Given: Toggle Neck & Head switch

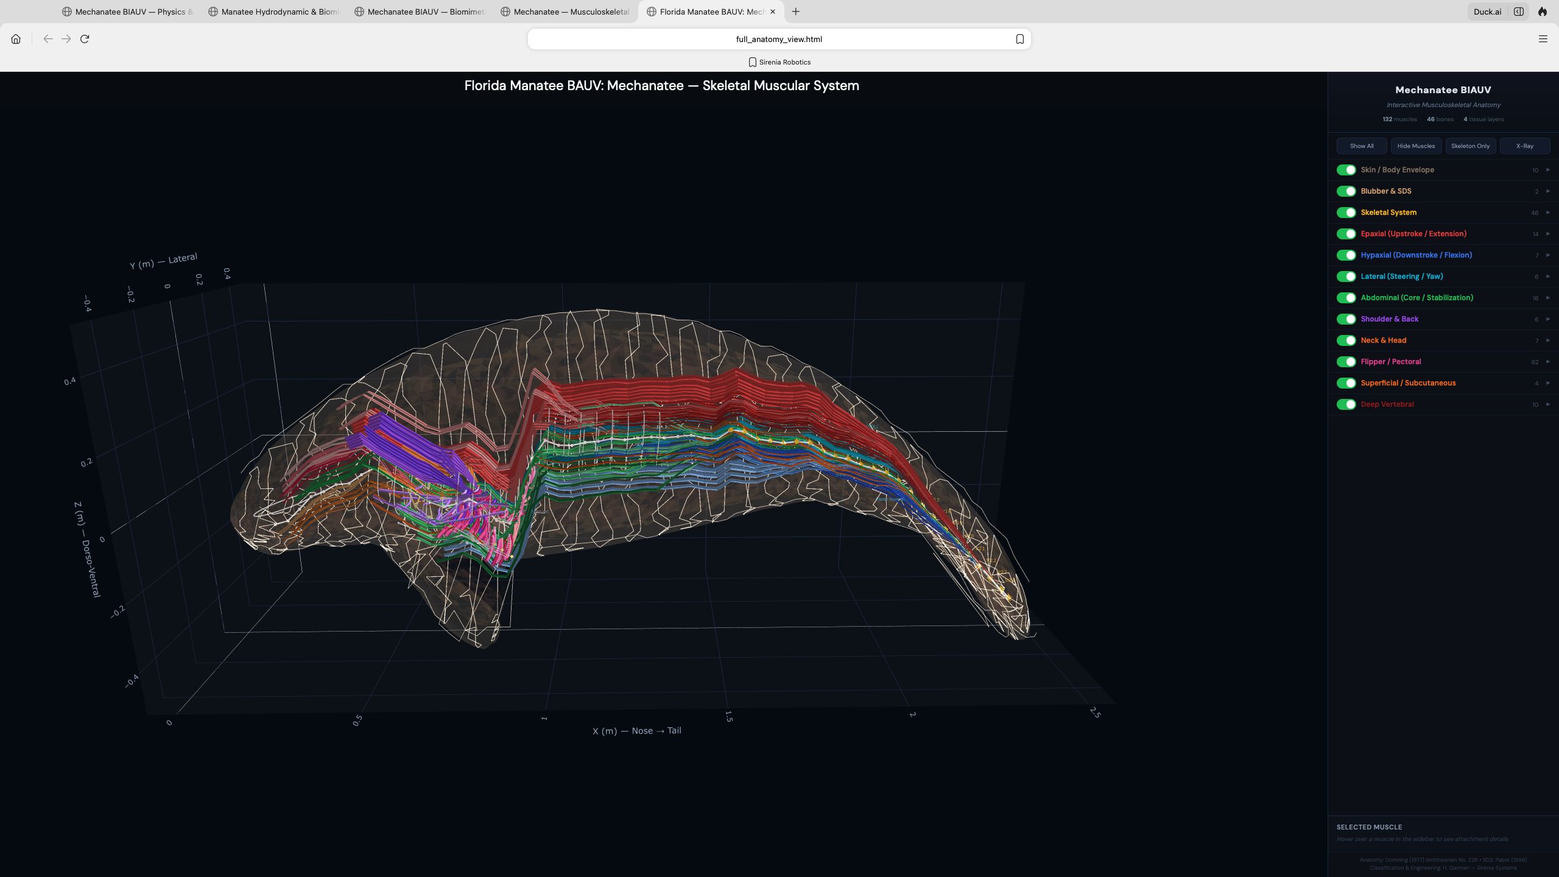Looking at the screenshot, I should [x=1346, y=340].
